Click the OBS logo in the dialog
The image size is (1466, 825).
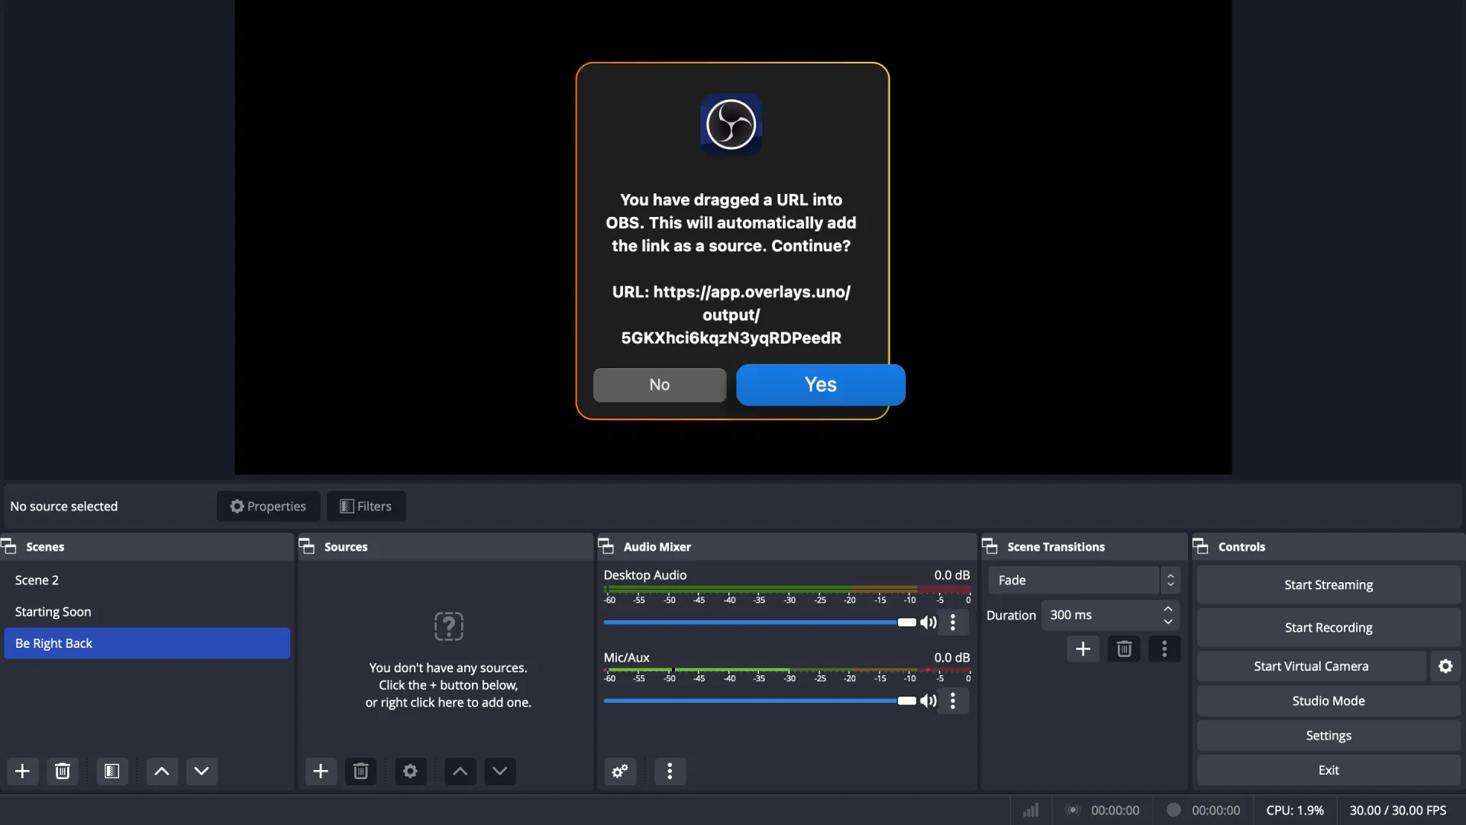click(731, 125)
